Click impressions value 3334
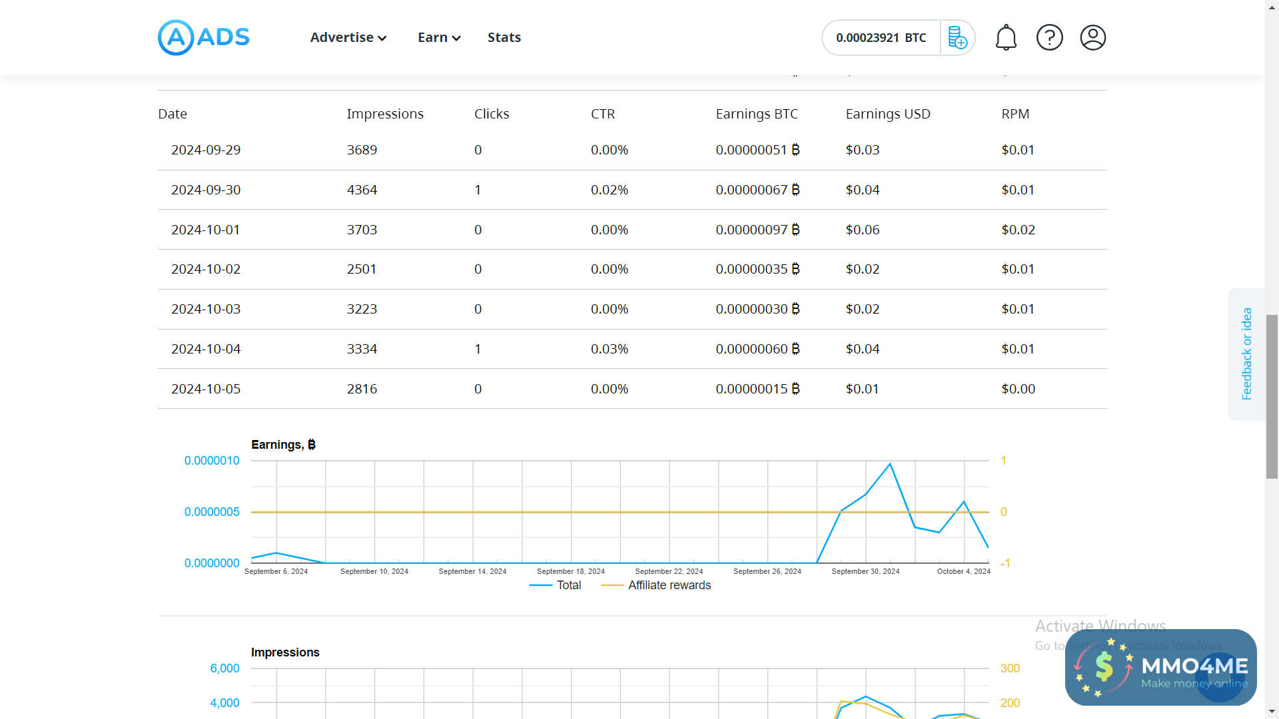Viewport: 1279px width, 719px height. pyautogui.click(x=362, y=349)
